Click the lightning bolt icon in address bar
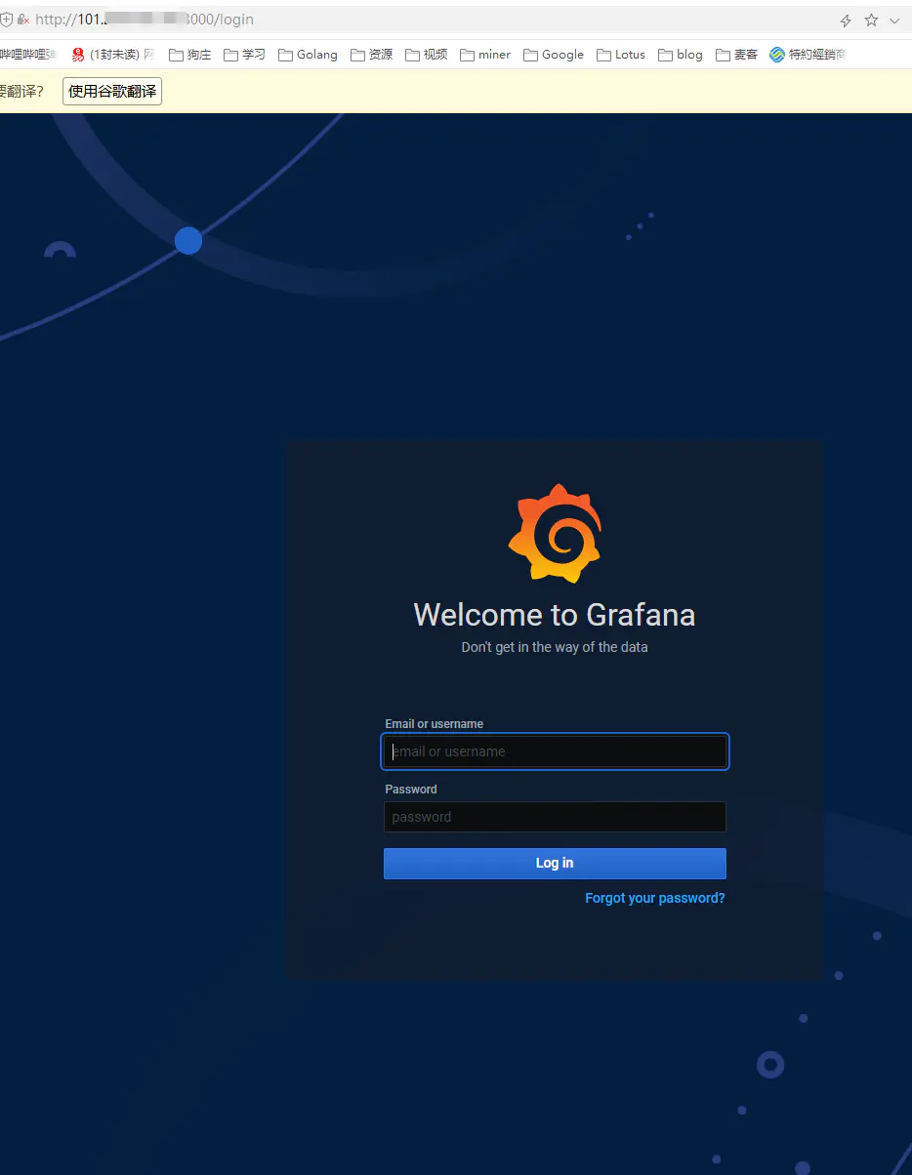The height and width of the screenshot is (1175, 912). (847, 20)
